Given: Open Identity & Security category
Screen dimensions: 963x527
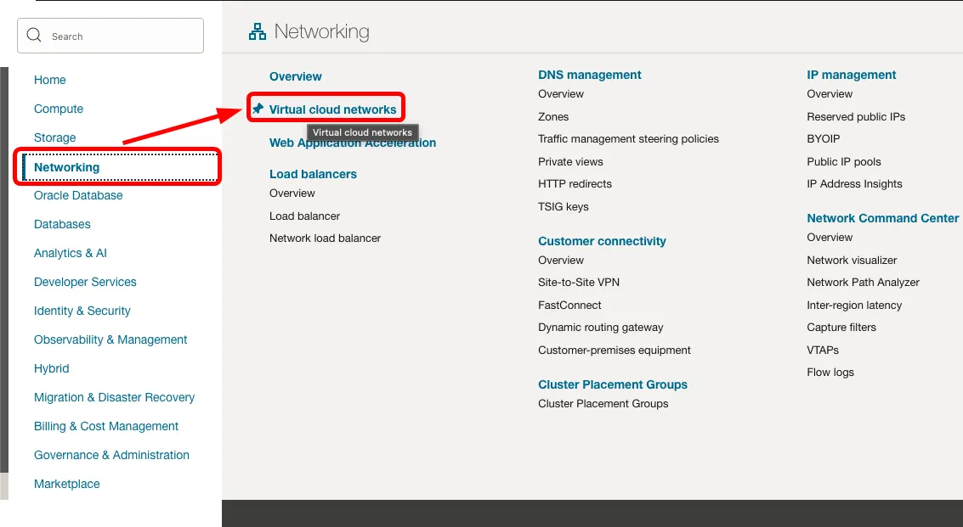Looking at the screenshot, I should click(82, 311).
